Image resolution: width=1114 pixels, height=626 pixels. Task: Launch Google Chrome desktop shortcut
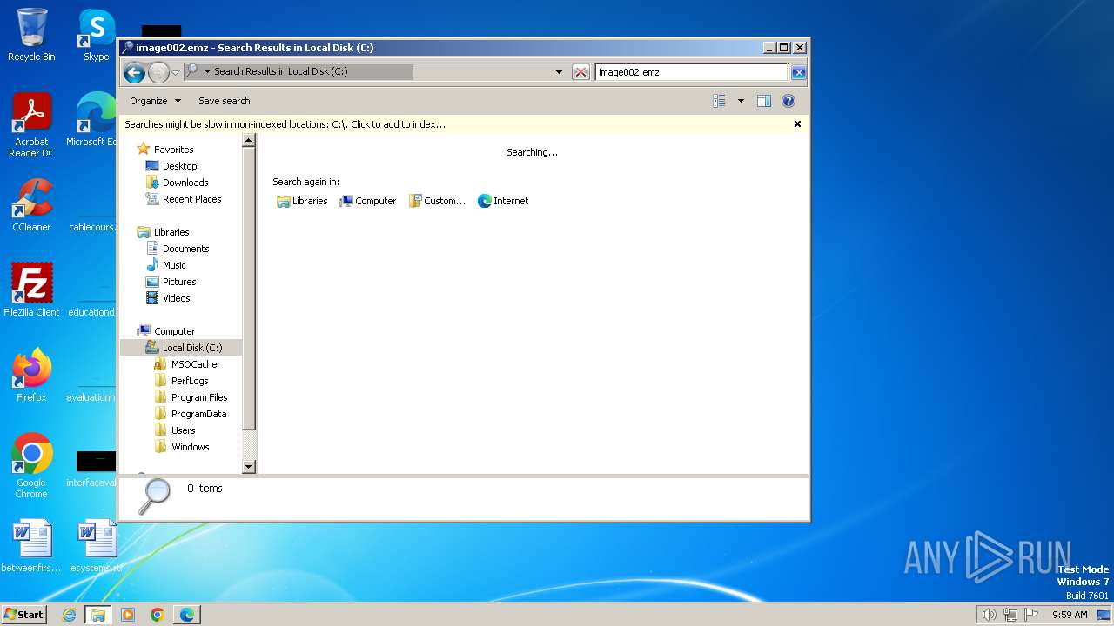tap(31, 466)
